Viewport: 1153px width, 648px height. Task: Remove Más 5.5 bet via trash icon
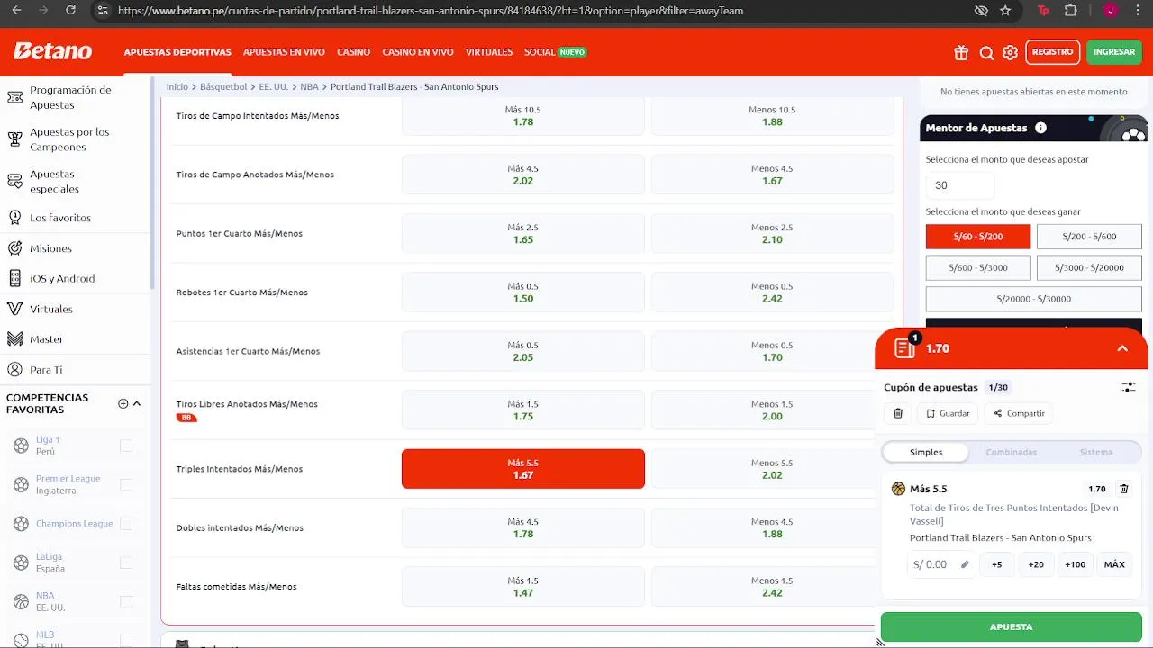point(1123,489)
